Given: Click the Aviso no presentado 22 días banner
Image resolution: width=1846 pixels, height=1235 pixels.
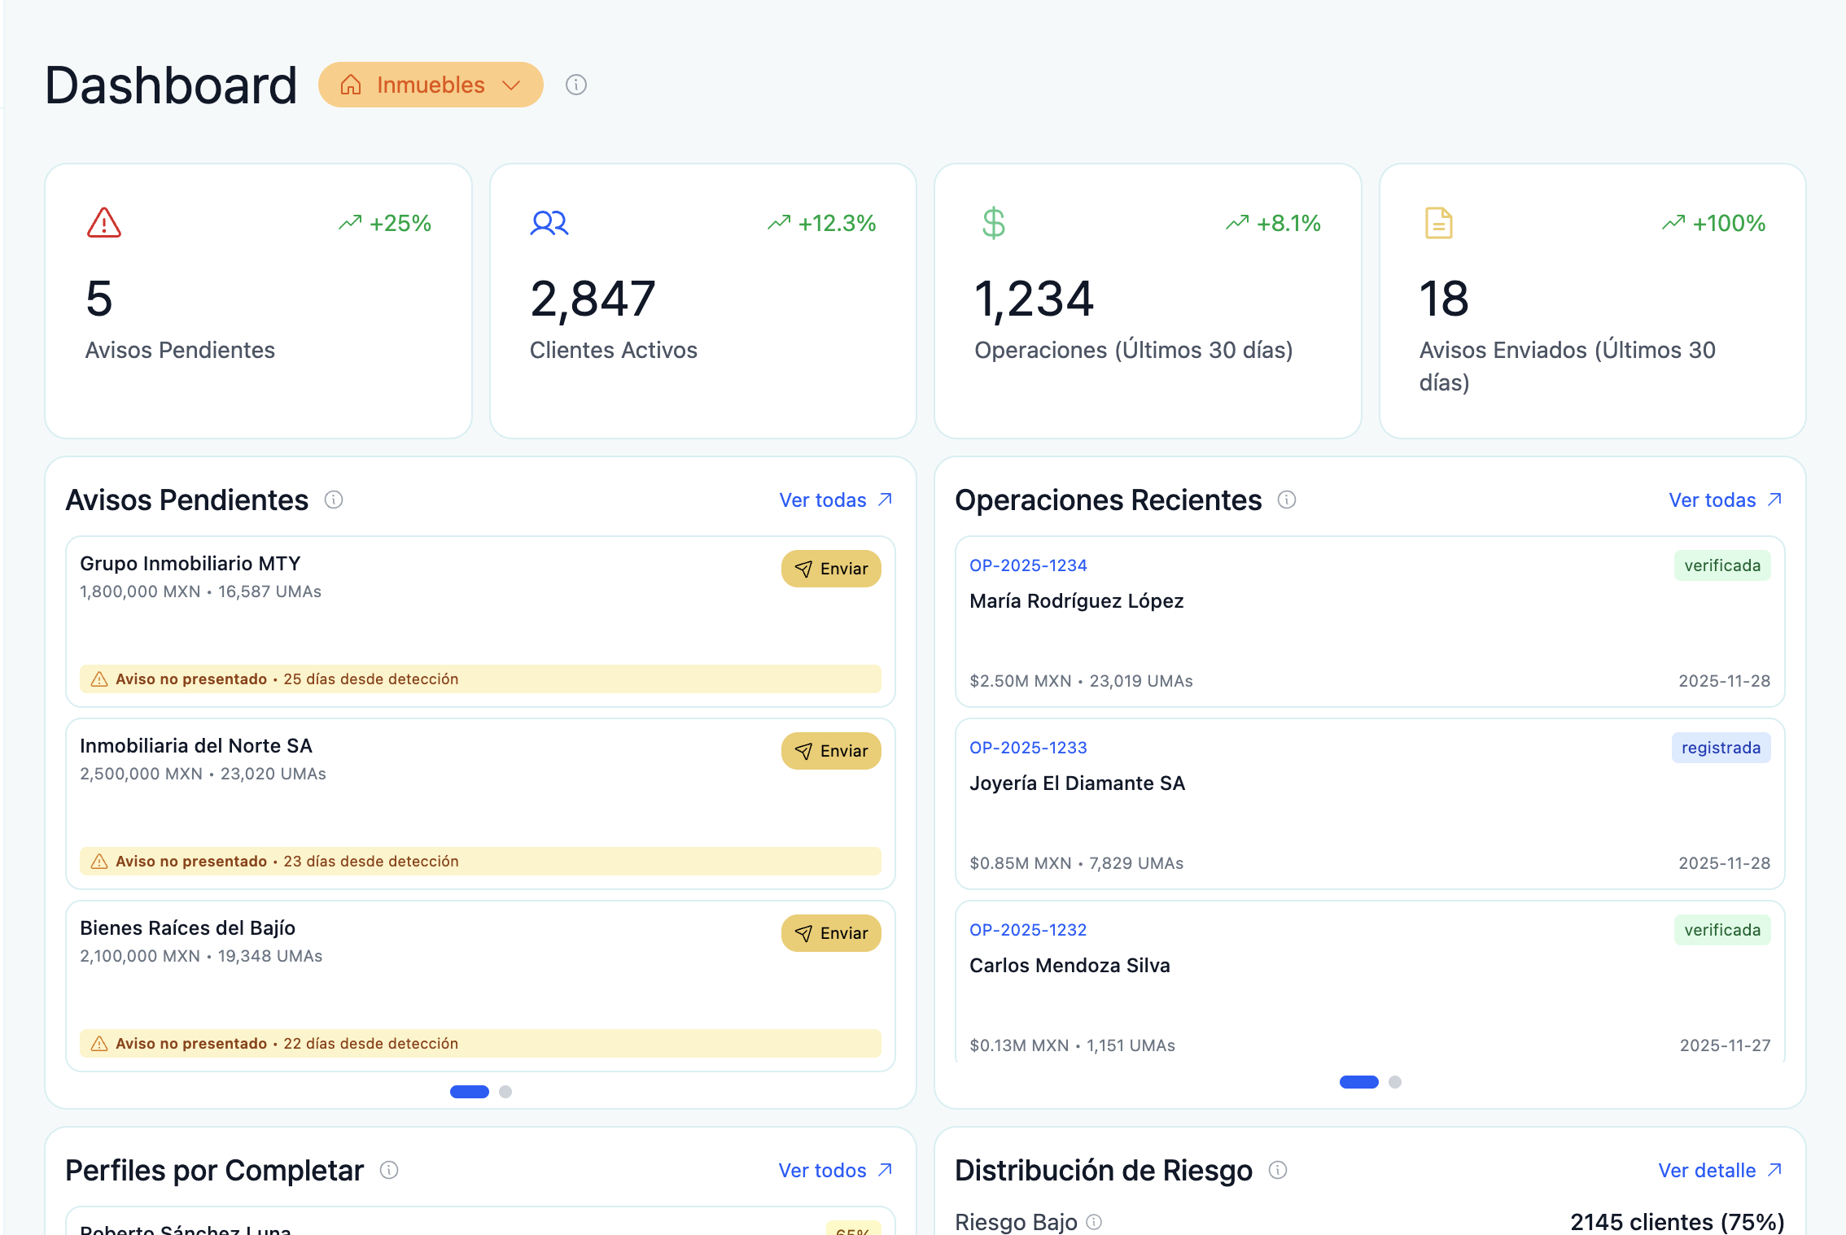Looking at the screenshot, I should [480, 1044].
